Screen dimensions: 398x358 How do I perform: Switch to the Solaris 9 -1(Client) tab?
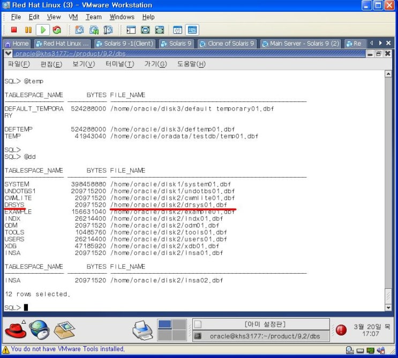point(125,43)
